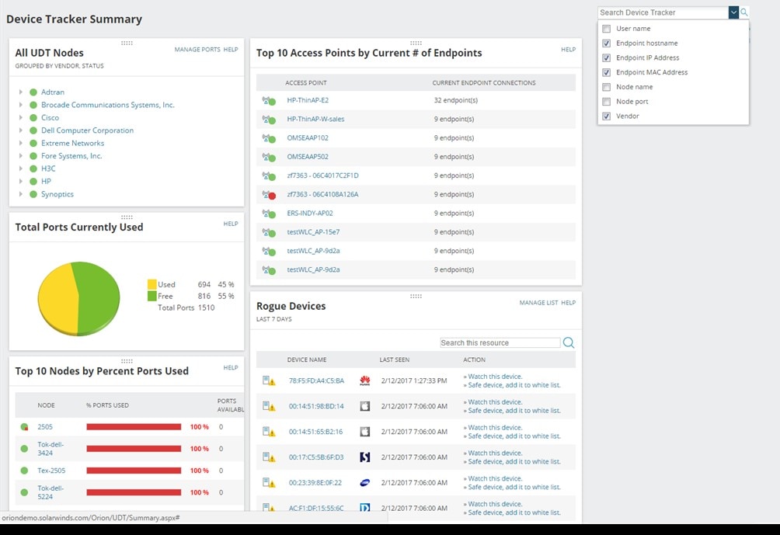This screenshot has width=780, height=535.
Task: Open MANAGE PORTS in All UDT Nodes
Action: (197, 49)
